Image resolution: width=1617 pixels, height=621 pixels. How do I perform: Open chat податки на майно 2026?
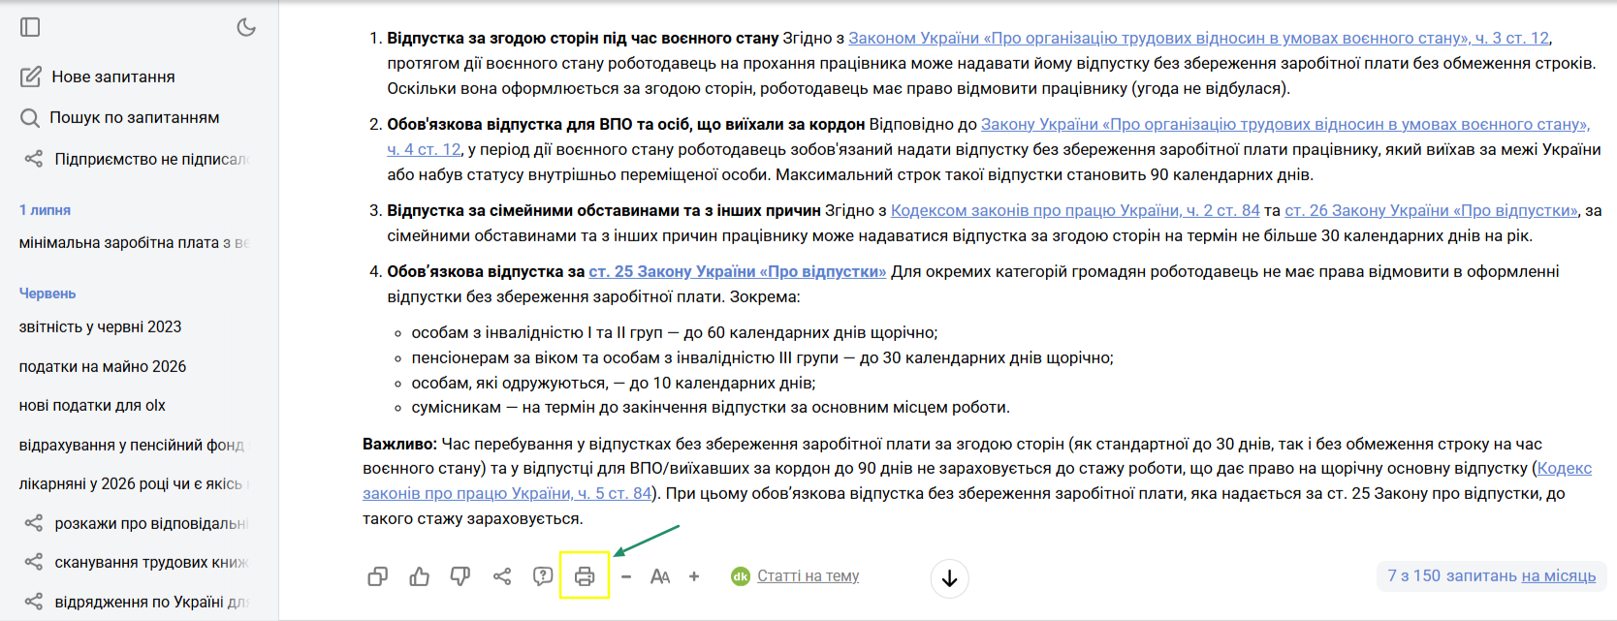pos(103,366)
